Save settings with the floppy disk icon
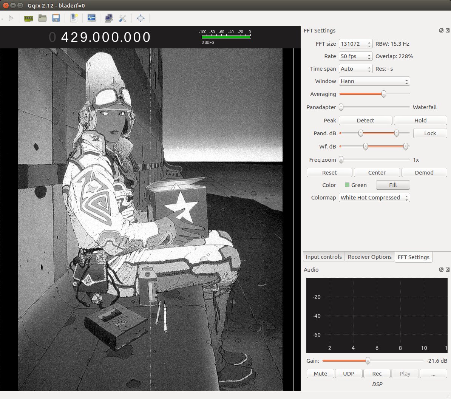451x399 pixels. pos(56,18)
